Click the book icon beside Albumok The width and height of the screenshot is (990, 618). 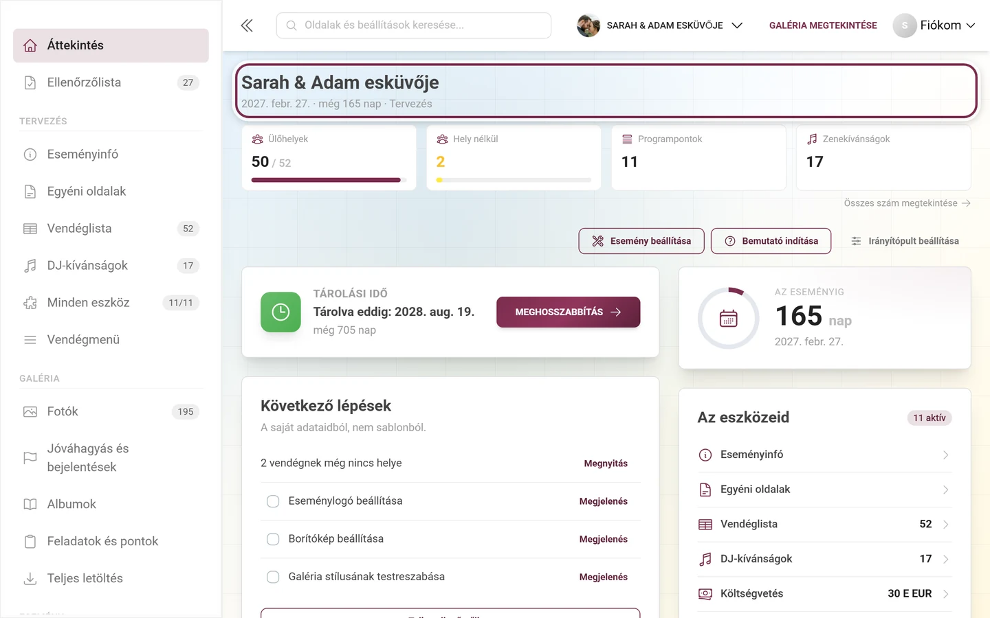30,505
